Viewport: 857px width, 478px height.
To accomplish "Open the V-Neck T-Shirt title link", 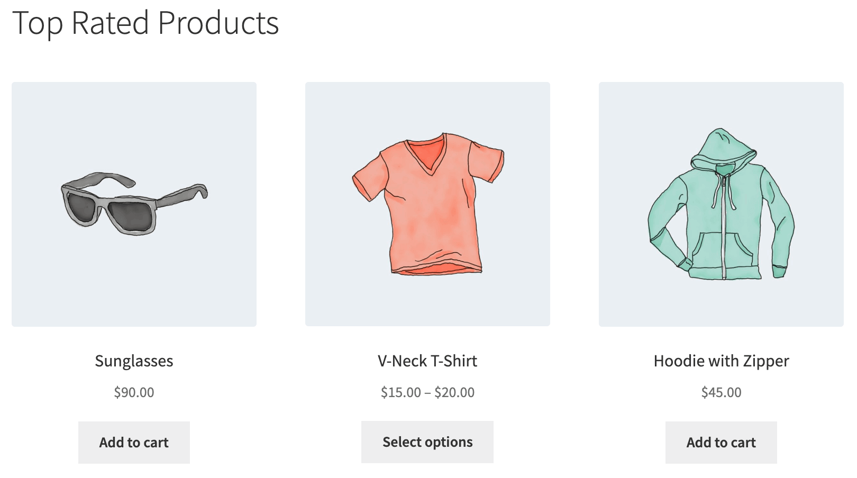I will tap(427, 361).
